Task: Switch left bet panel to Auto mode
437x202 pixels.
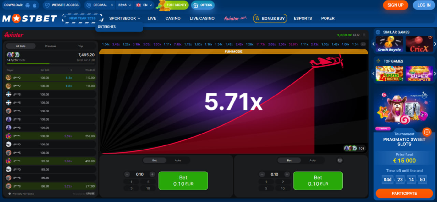Action: tap(178, 160)
